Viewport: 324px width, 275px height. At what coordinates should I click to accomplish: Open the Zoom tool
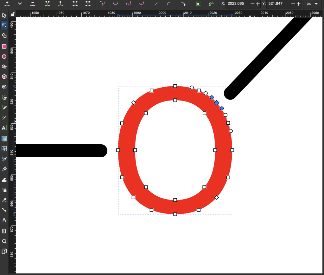tap(4, 241)
